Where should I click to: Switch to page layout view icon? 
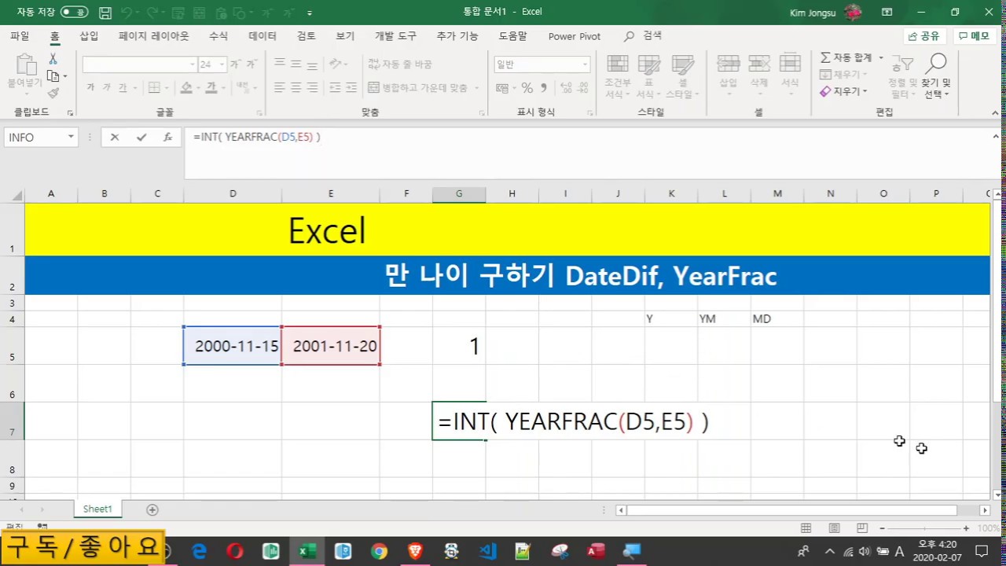click(834, 528)
